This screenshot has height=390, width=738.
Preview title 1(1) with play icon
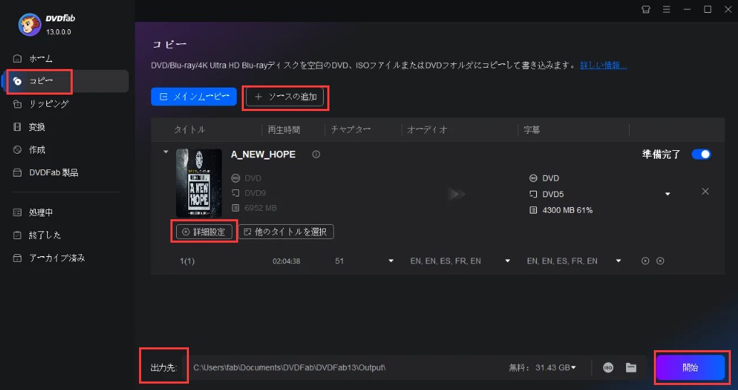coord(645,260)
